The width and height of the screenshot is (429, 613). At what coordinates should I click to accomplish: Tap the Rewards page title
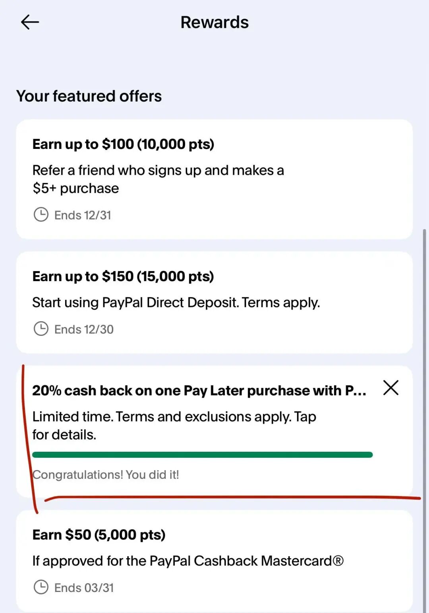[214, 22]
